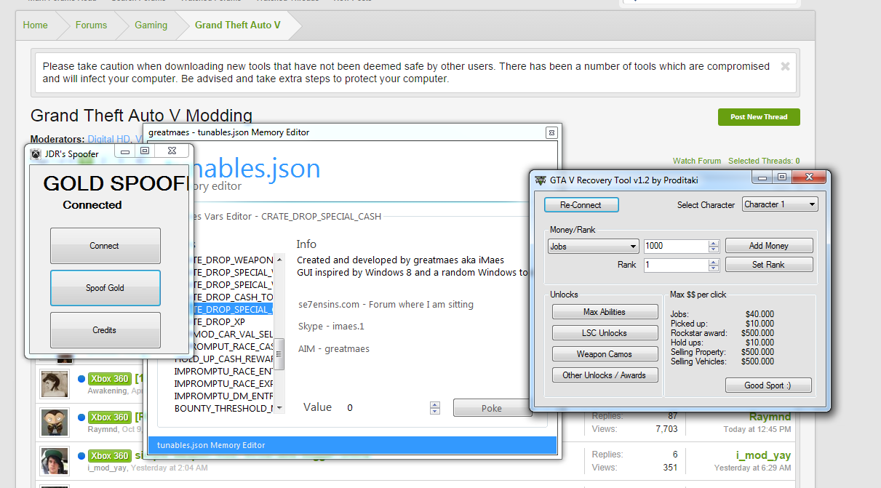
Task: Open i_mod_yay's avatar in thread list
Action: tap(55, 460)
